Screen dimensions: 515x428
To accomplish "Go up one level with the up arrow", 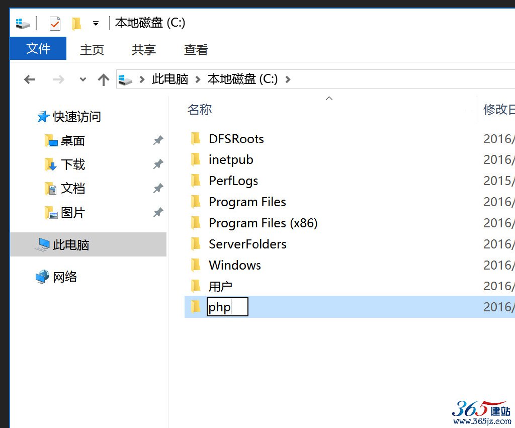I will [x=104, y=79].
